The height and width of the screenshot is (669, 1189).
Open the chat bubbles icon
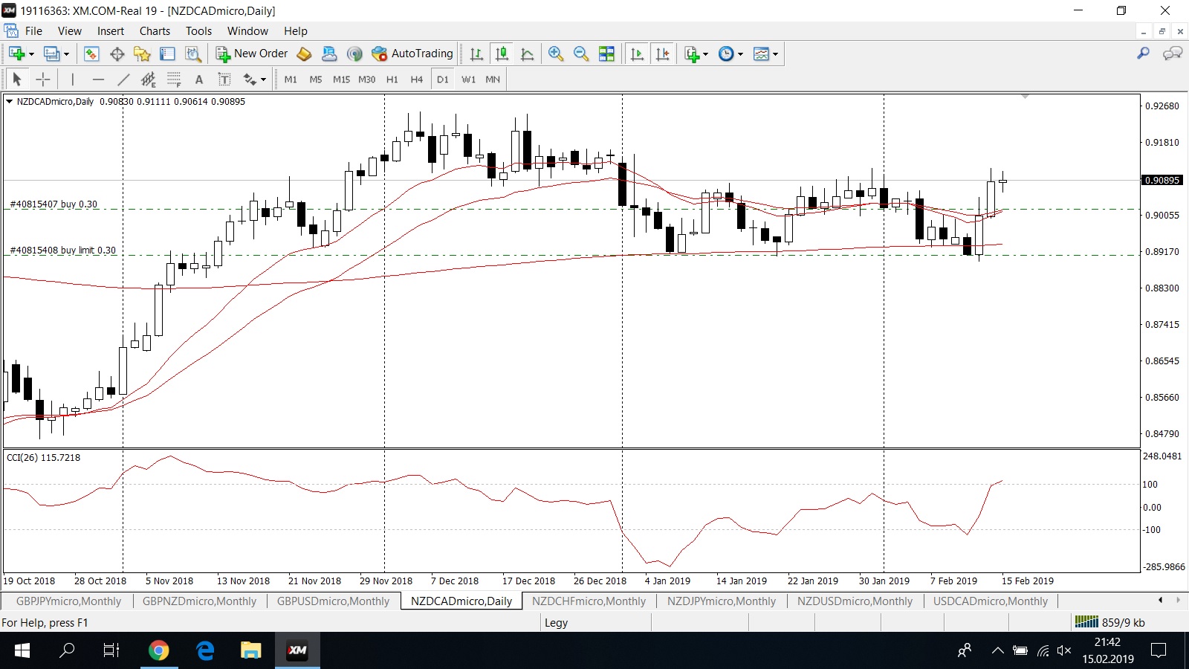(x=1173, y=54)
